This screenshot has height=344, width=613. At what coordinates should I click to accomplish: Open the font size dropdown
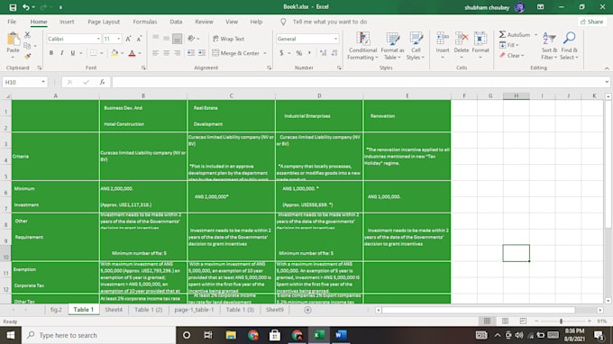tap(118, 39)
